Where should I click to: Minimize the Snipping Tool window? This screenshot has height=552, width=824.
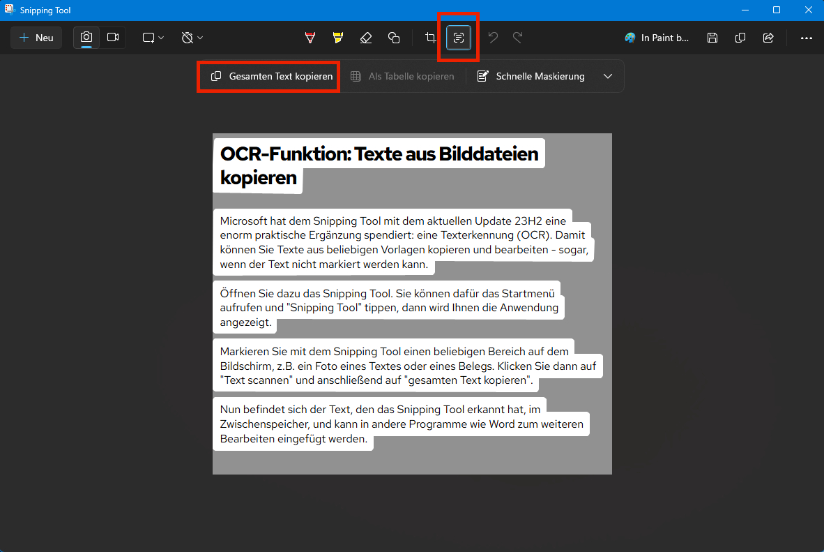[745, 10]
